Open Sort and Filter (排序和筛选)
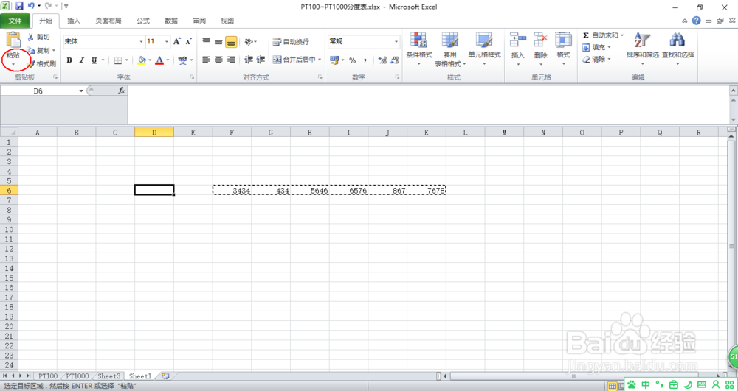The image size is (738, 391). pos(643,49)
